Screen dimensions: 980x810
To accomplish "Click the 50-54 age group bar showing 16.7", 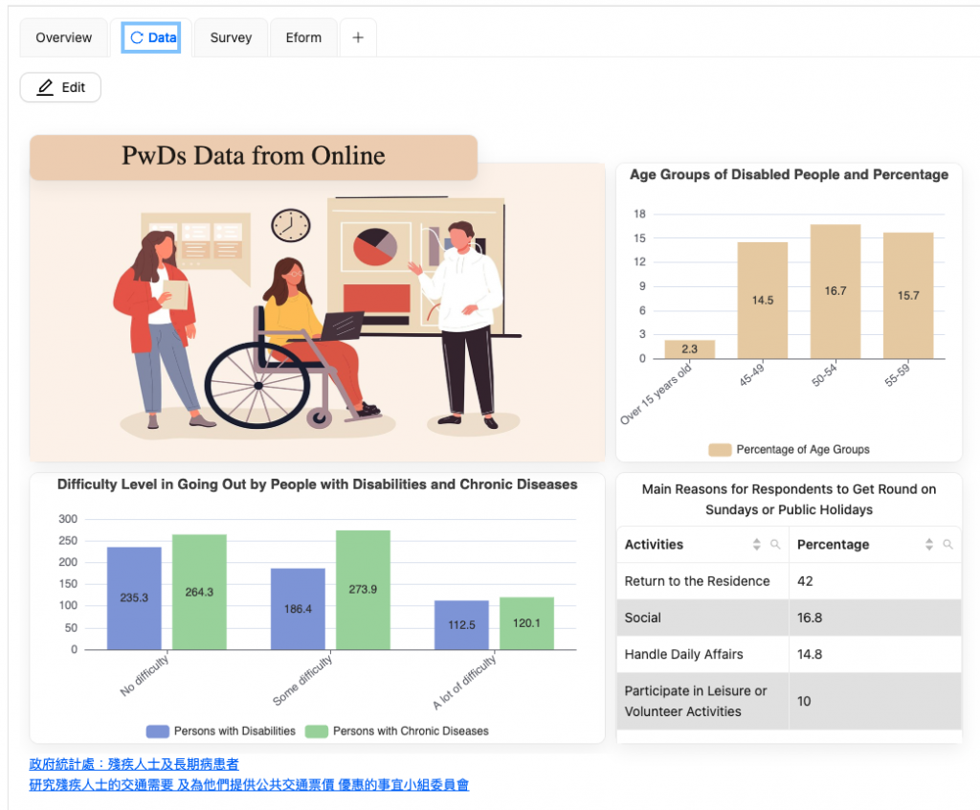I will [835, 291].
